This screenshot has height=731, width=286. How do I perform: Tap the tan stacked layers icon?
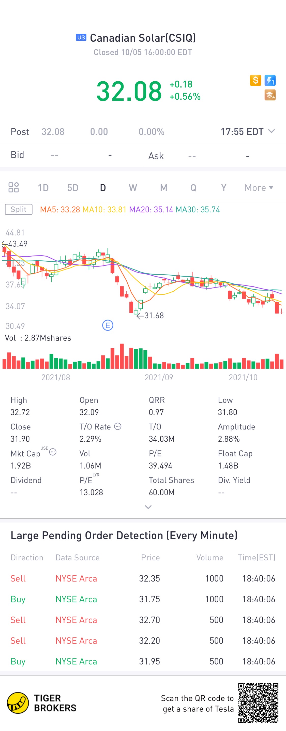point(270,95)
